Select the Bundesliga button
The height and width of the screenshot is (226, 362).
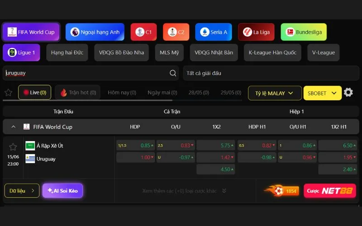click(x=304, y=32)
